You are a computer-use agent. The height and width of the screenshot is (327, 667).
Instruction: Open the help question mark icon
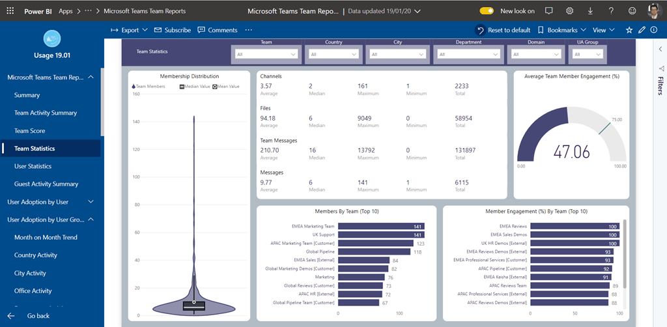(x=610, y=11)
